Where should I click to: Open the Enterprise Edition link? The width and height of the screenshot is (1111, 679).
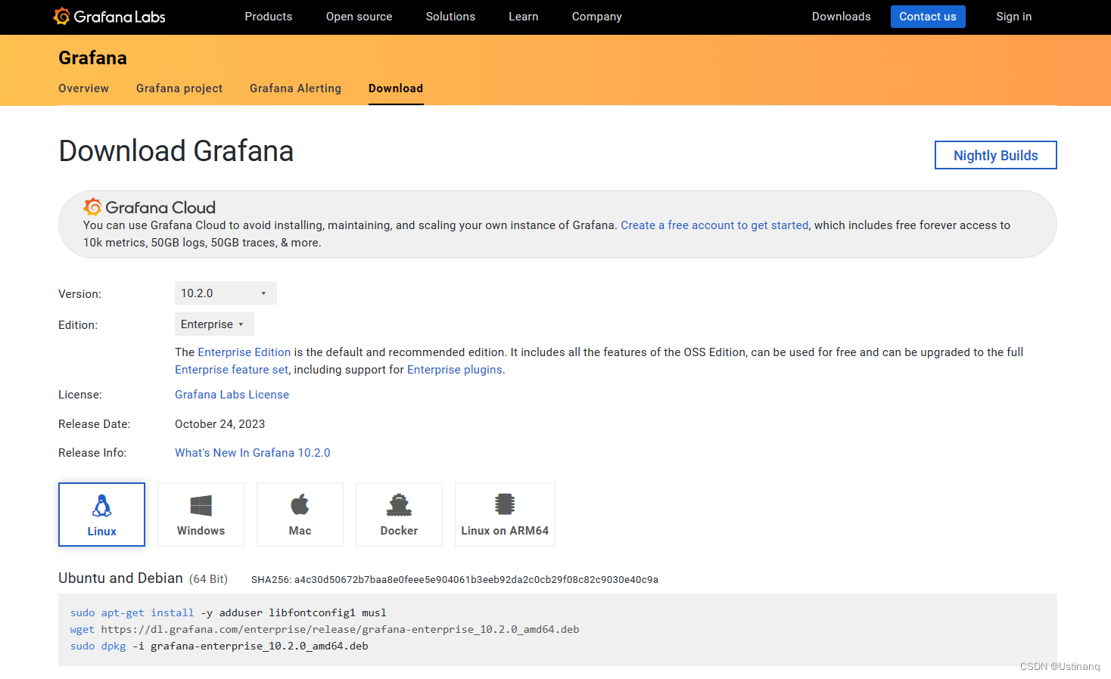point(244,352)
